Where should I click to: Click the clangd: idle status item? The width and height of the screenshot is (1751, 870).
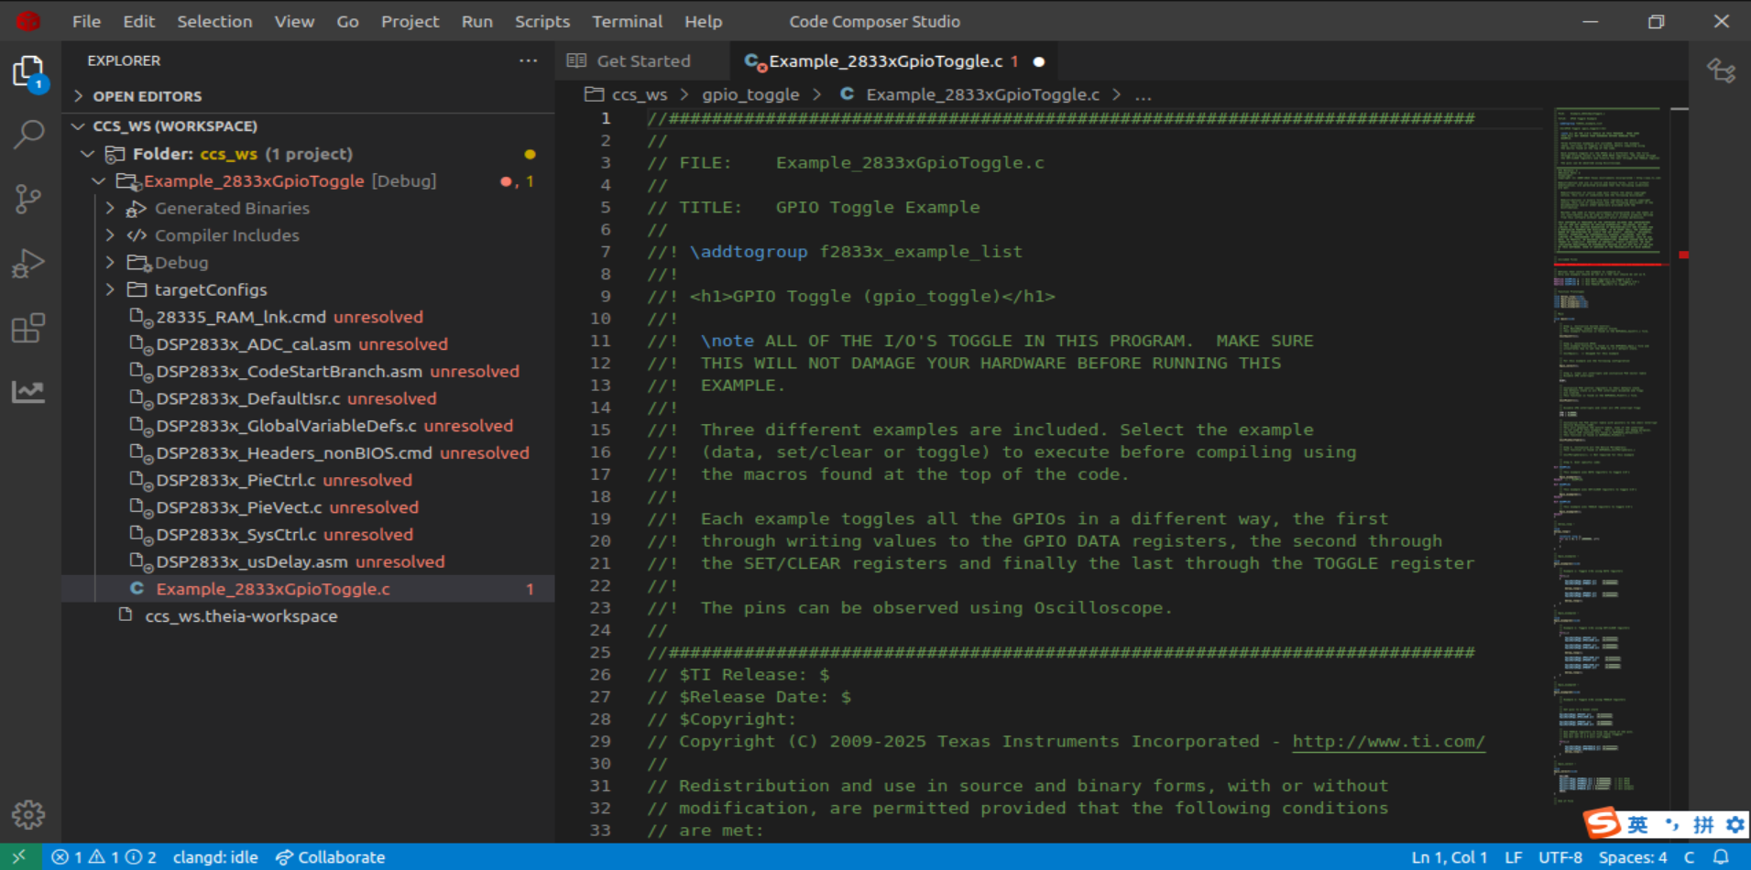[x=215, y=857]
